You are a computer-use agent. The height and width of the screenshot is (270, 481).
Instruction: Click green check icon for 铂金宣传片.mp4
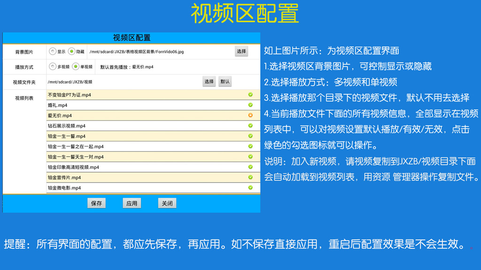(x=250, y=177)
